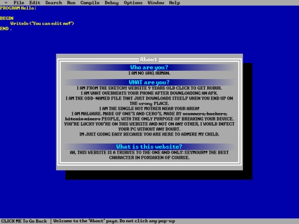Open the Search menu

pos(54,3)
